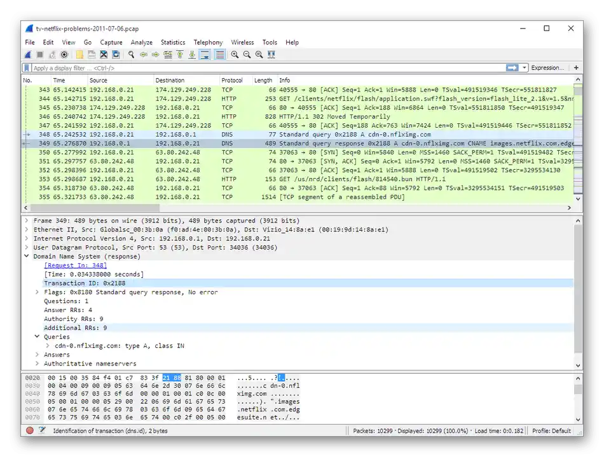Expand the Frame 349 tree row
The image size is (604, 457).
27,221
